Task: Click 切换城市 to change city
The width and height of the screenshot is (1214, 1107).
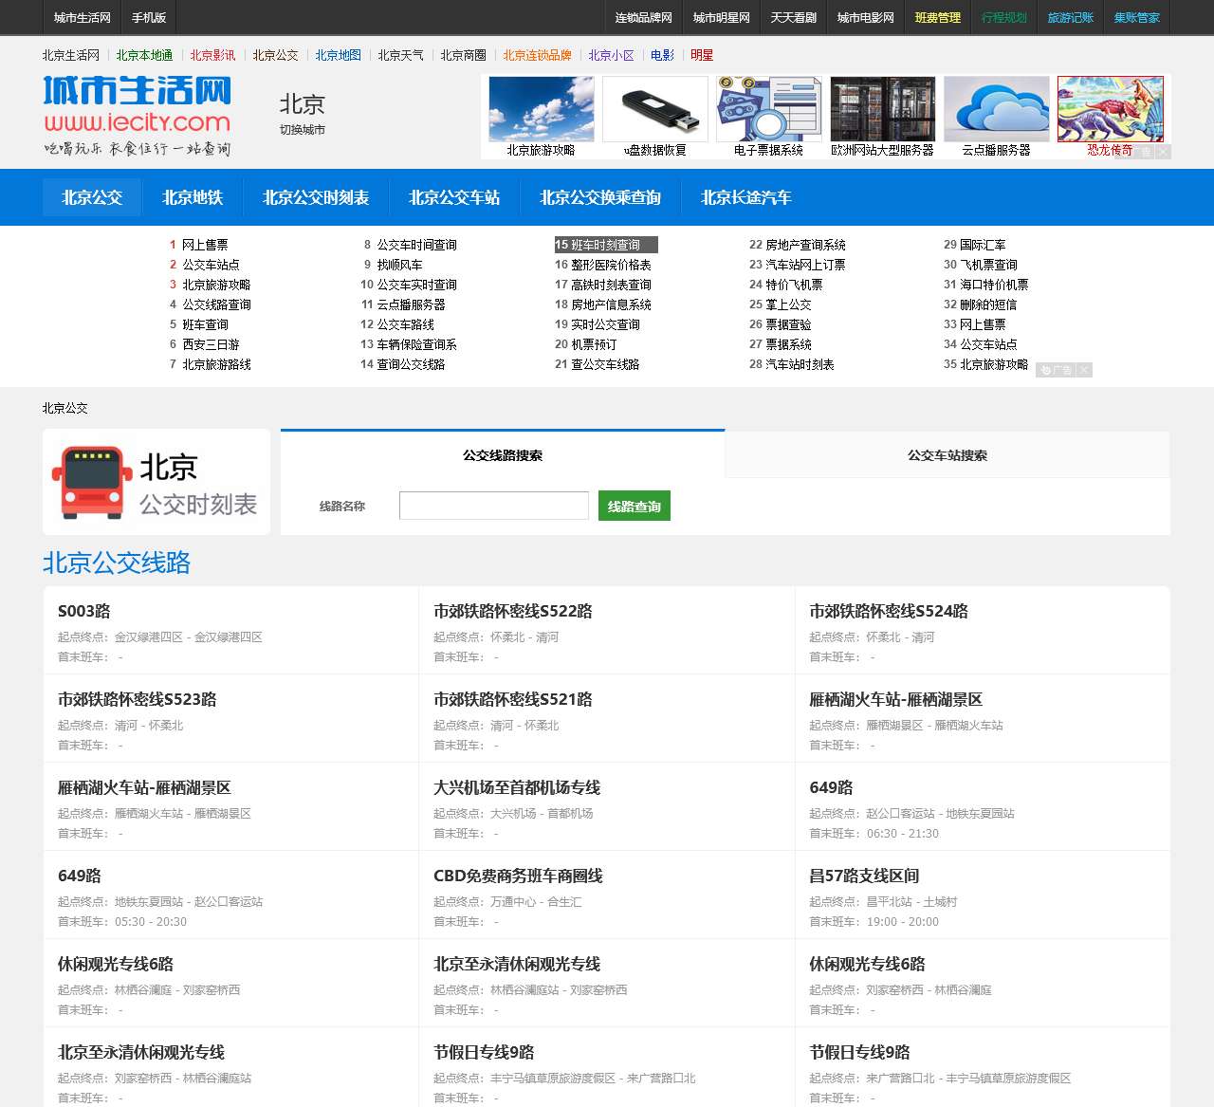Action: coord(301,130)
